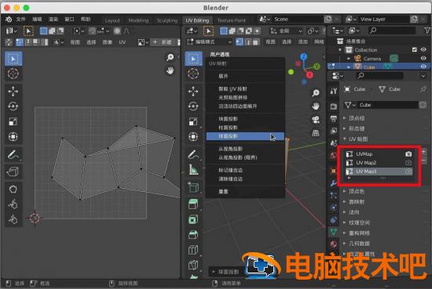Choose 球面投影 in the UV mapping menu
Viewport: 432px width, 289px height.
(x=245, y=136)
